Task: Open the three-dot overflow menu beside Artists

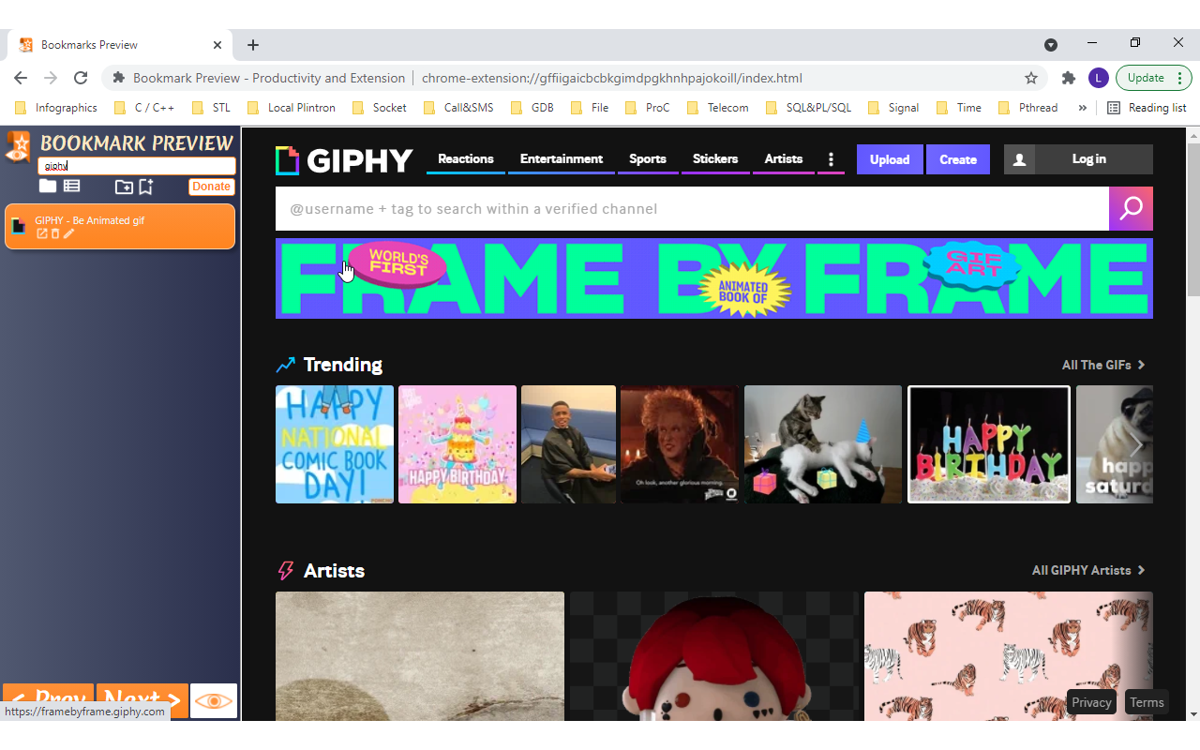Action: pos(831,159)
